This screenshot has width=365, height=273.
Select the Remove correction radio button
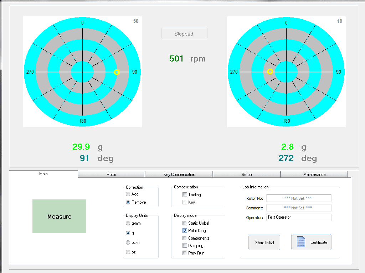point(128,202)
